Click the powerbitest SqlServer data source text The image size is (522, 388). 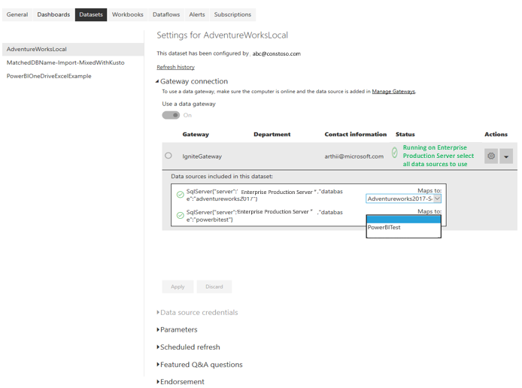[x=264, y=216]
